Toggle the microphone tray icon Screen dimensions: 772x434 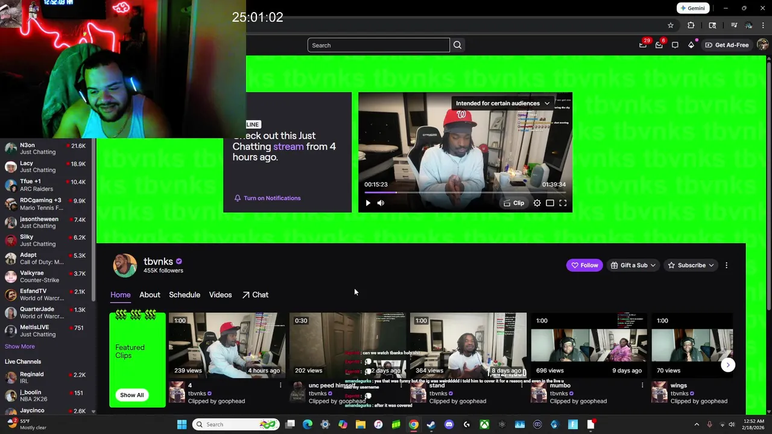point(709,424)
